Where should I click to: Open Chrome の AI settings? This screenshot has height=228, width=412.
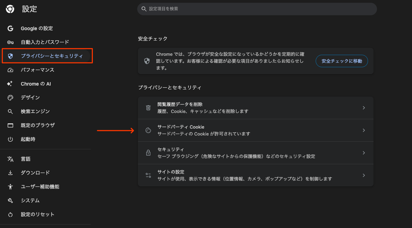pyautogui.click(x=36, y=84)
